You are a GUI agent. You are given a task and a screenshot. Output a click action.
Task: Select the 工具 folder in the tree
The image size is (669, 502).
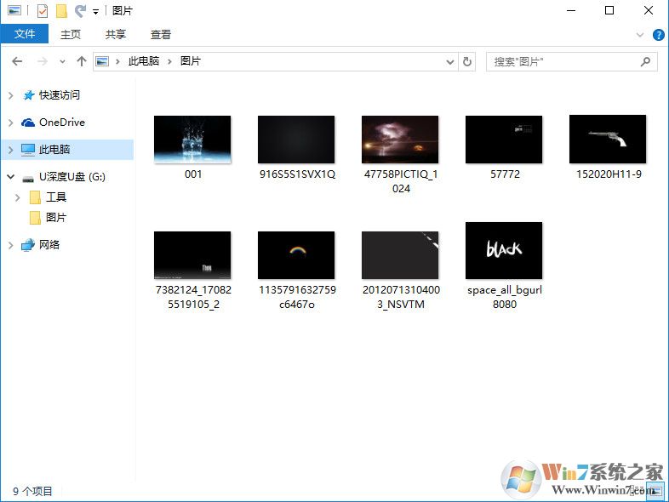coord(56,197)
